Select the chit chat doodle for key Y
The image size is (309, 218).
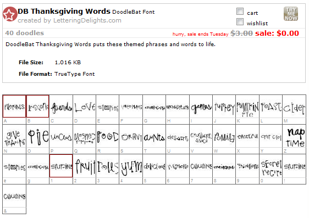coord(271,136)
